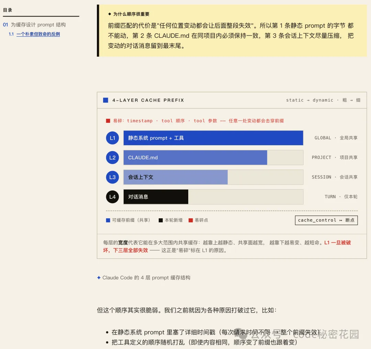The width and height of the screenshot is (371, 349).
Task: Click the L1 circle badge
Action: [x=112, y=138]
